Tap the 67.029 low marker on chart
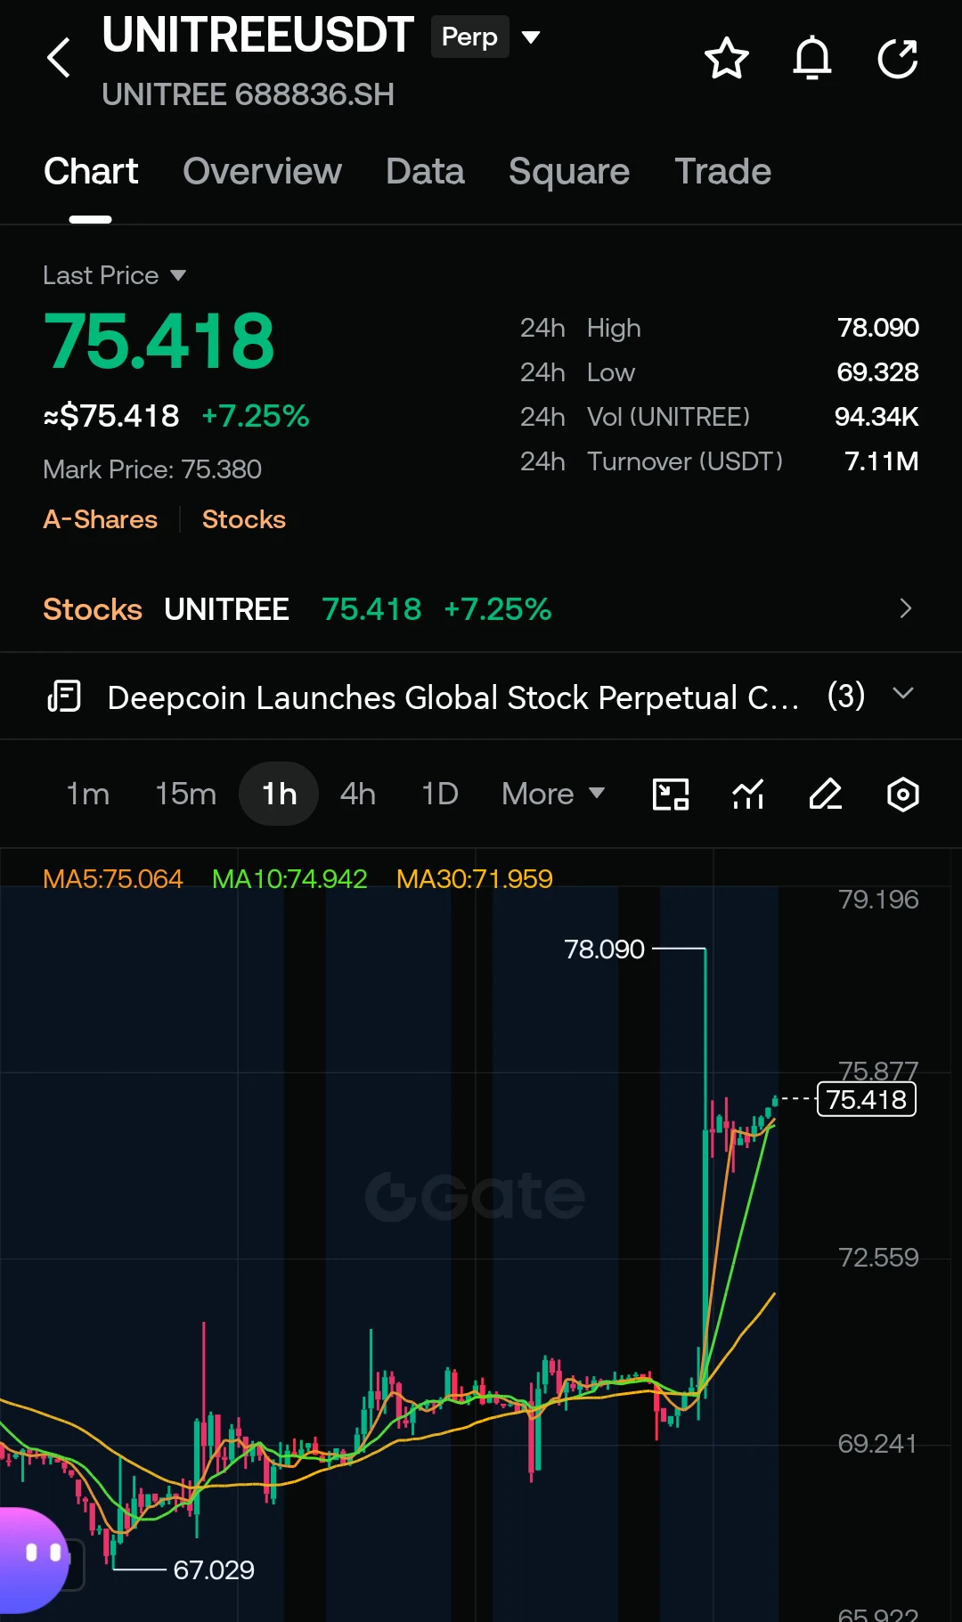Viewport: 962px width, 1622px height. coord(214,1569)
